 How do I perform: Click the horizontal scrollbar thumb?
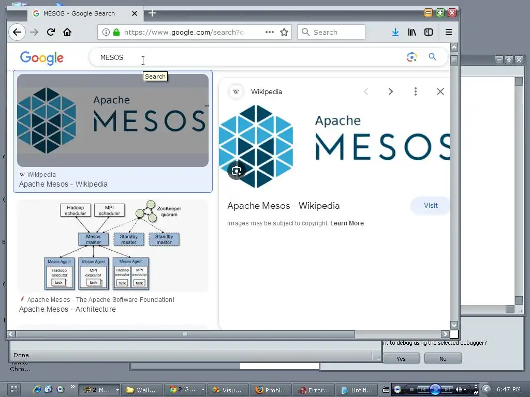[185, 334]
